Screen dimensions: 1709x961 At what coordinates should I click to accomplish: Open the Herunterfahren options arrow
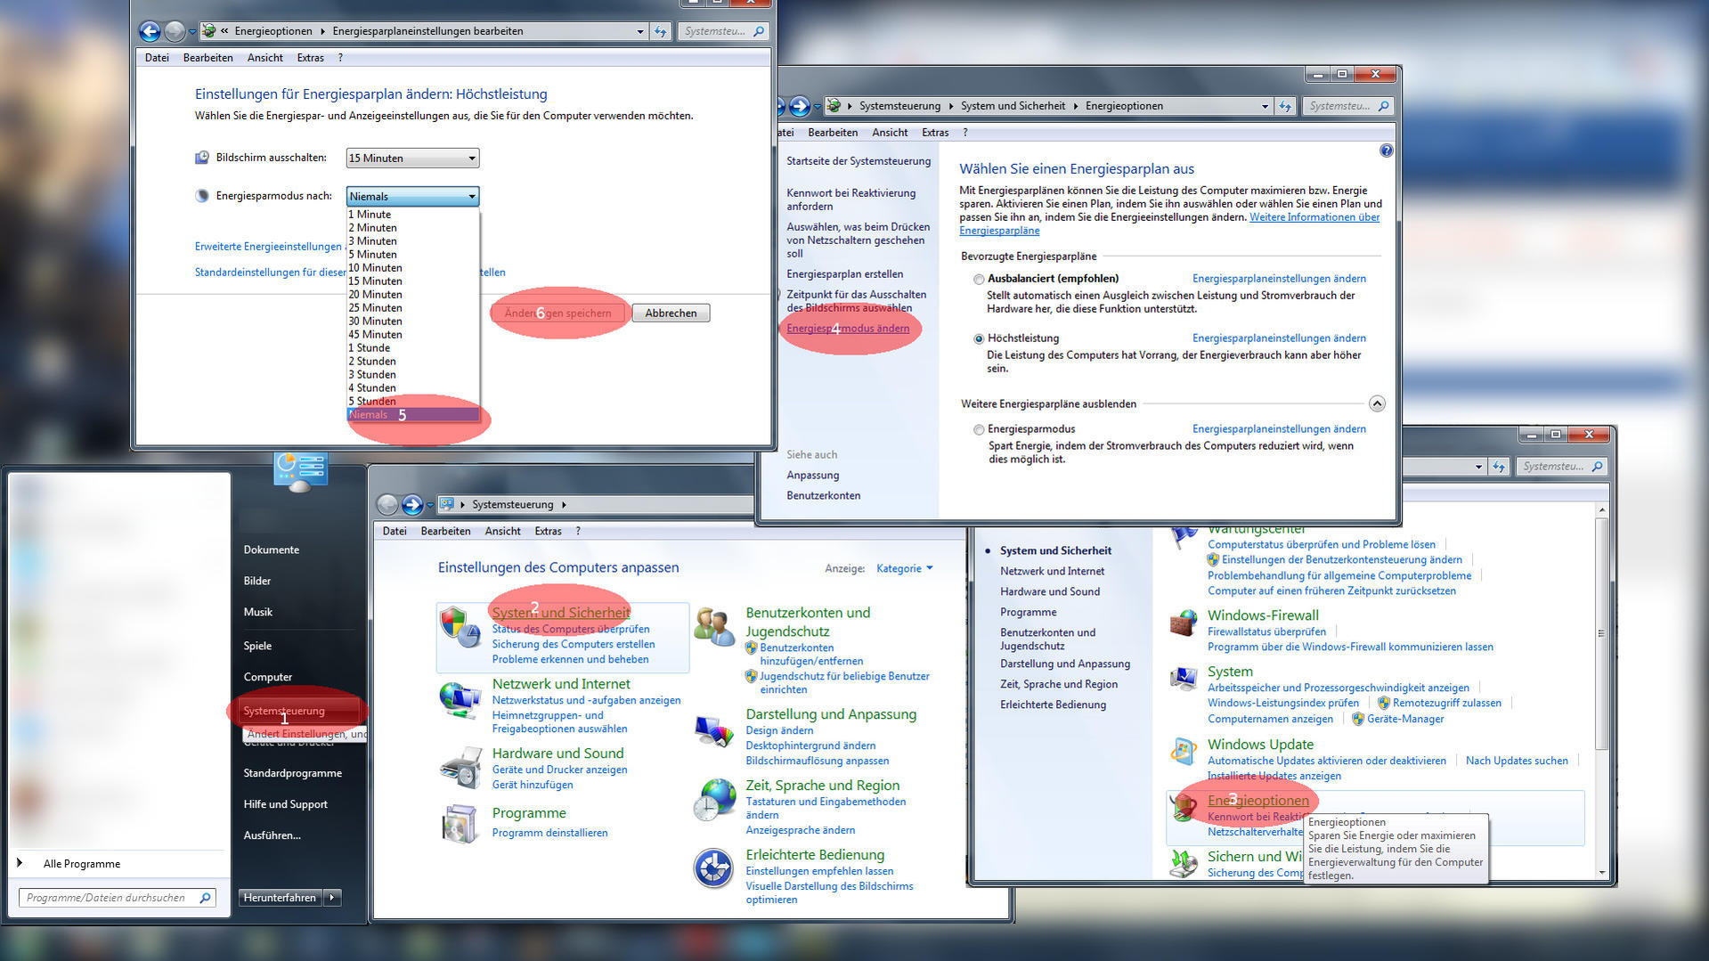[x=332, y=898]
